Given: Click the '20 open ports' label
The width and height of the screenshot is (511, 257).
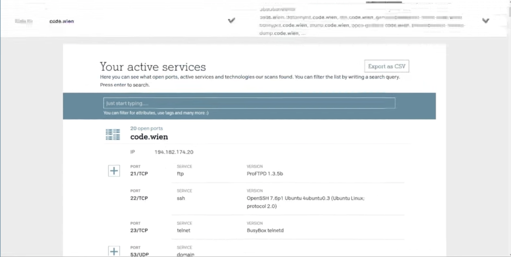Looking at the screenshot, I should click(x=146, y=128).
